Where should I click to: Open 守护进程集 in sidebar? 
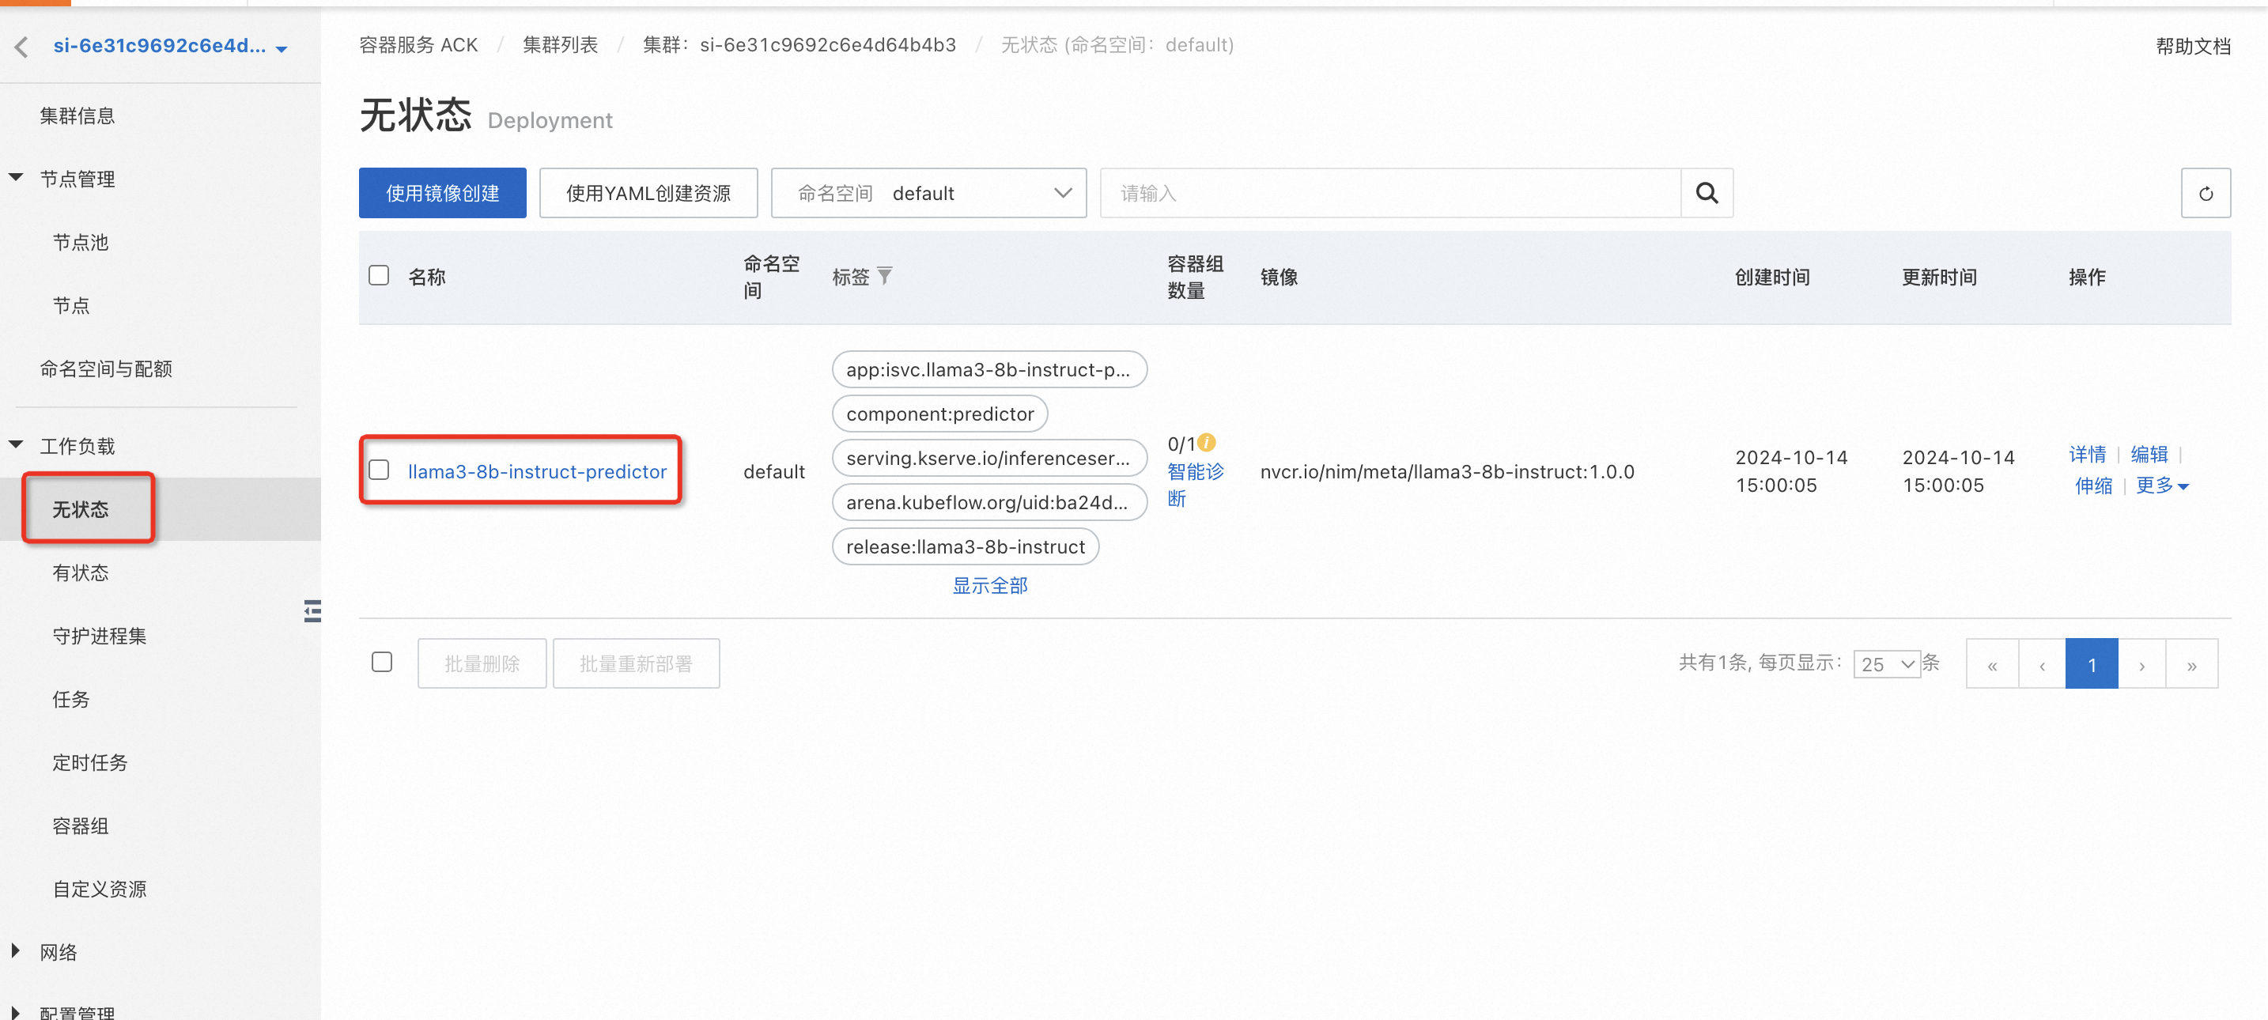click(x=100, y=637)
